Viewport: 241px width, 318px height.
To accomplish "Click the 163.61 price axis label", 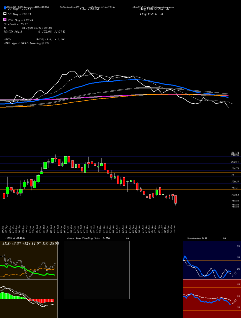I will [x=235, y=195].
